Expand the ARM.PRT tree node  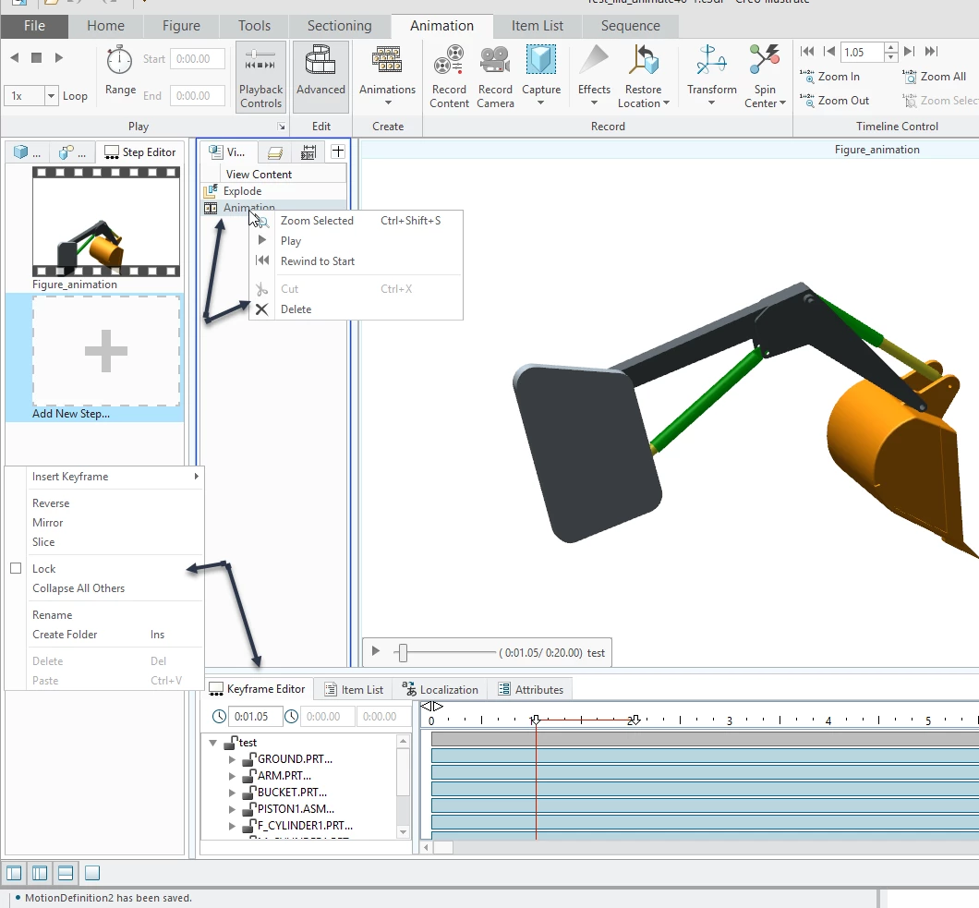232,776
